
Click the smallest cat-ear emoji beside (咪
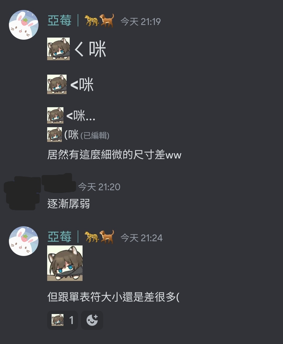pyautogui.click(x=55, y=135)
